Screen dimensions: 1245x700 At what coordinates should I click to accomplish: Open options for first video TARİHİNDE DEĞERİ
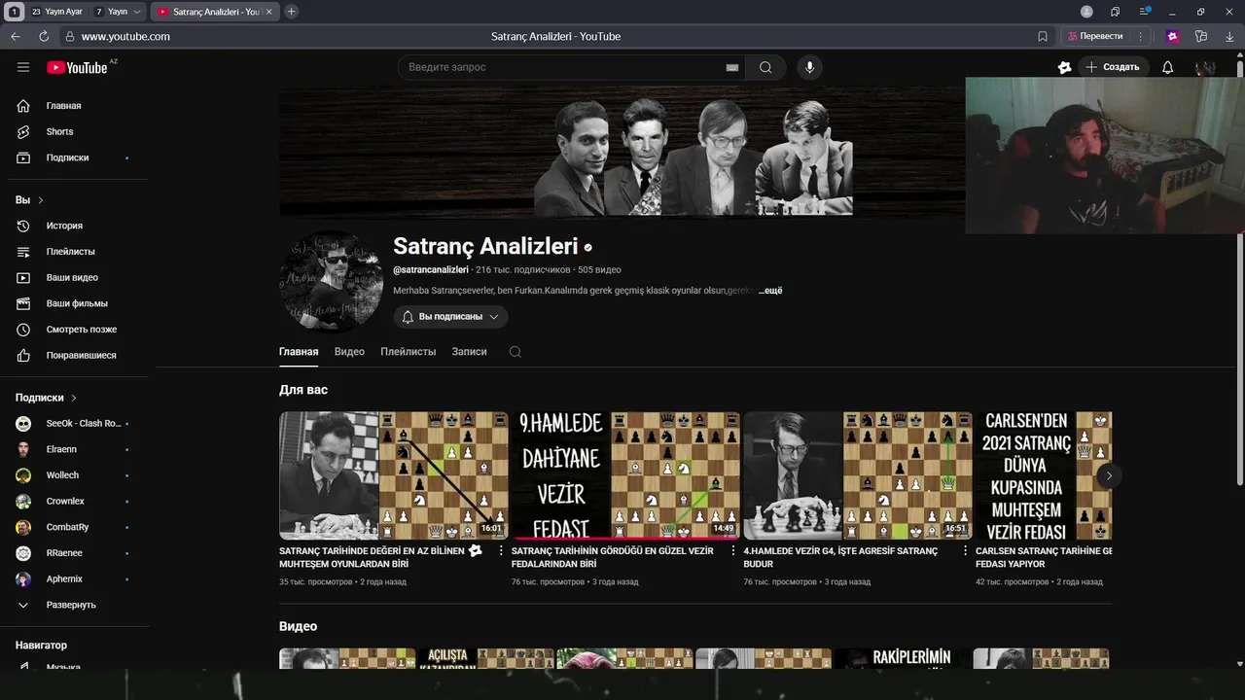click(x=502, y=551)
